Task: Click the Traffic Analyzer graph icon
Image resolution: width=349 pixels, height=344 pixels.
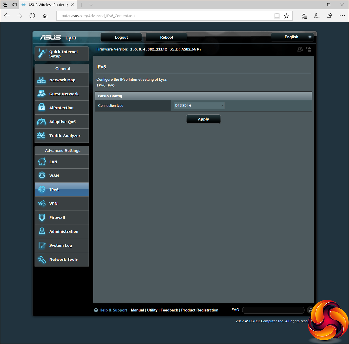Action: 41,135
